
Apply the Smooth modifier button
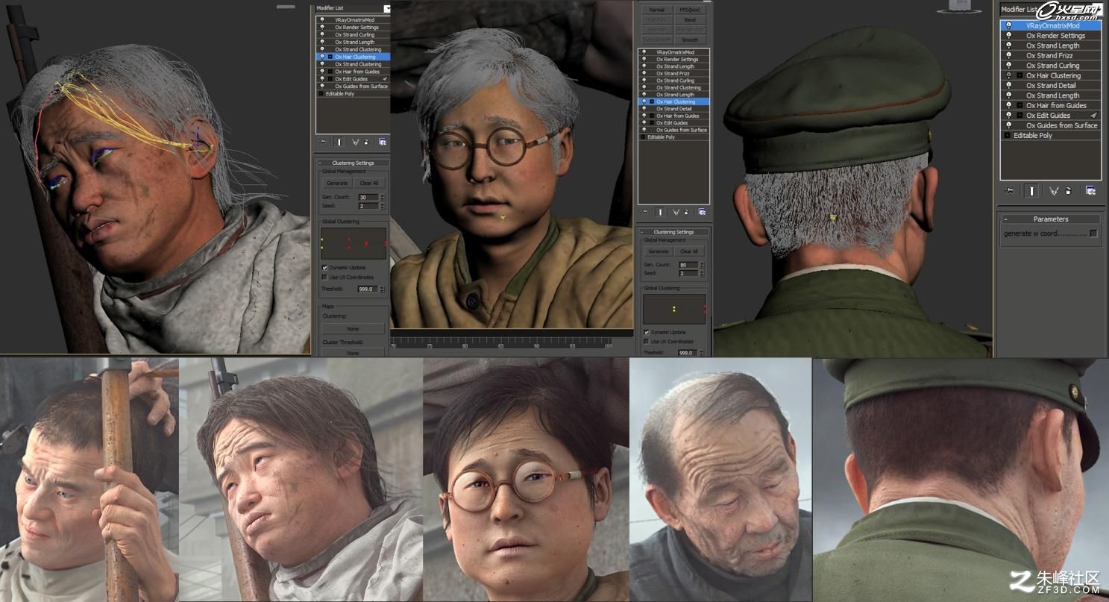point(690,40)
